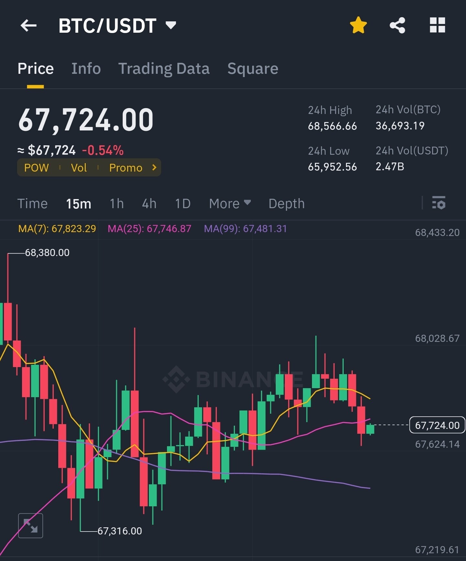Expand the POW Vol Promo chevron
Viewport: 466px width, 561px height.
(154, 167)
